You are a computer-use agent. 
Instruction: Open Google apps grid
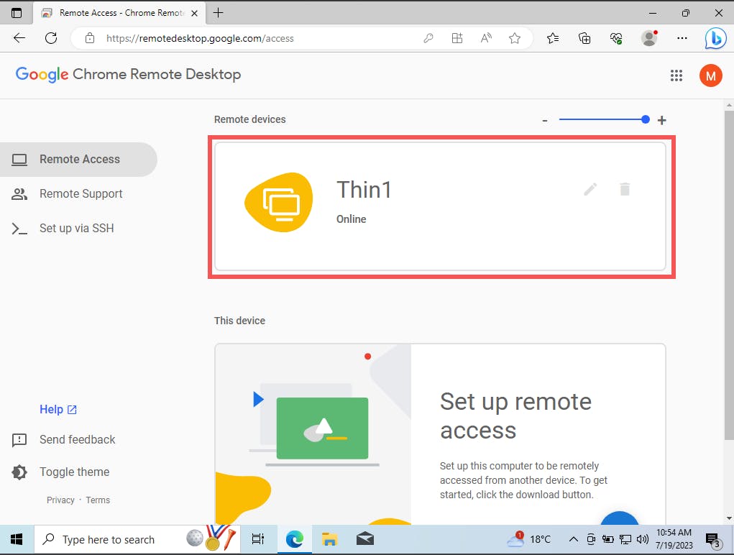click(x=676, y=75)
